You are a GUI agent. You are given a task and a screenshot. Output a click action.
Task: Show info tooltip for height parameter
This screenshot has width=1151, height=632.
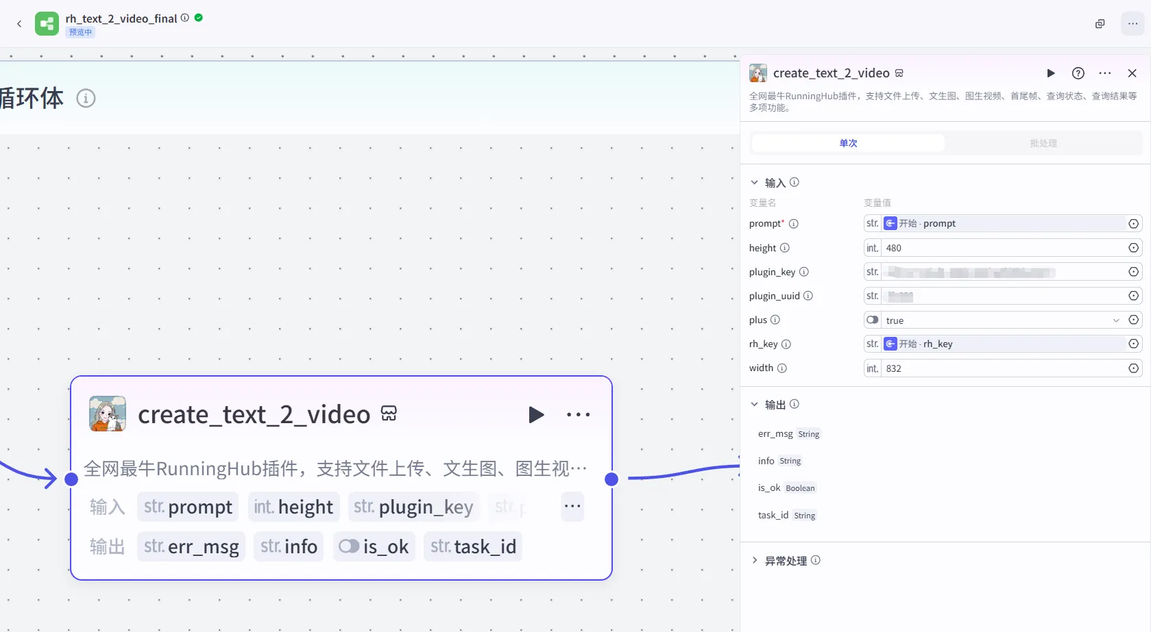click(785, 248)
